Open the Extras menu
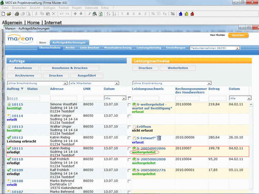This screenshot has height=194, width=259. pyautogui.click(x=105, y=8)
